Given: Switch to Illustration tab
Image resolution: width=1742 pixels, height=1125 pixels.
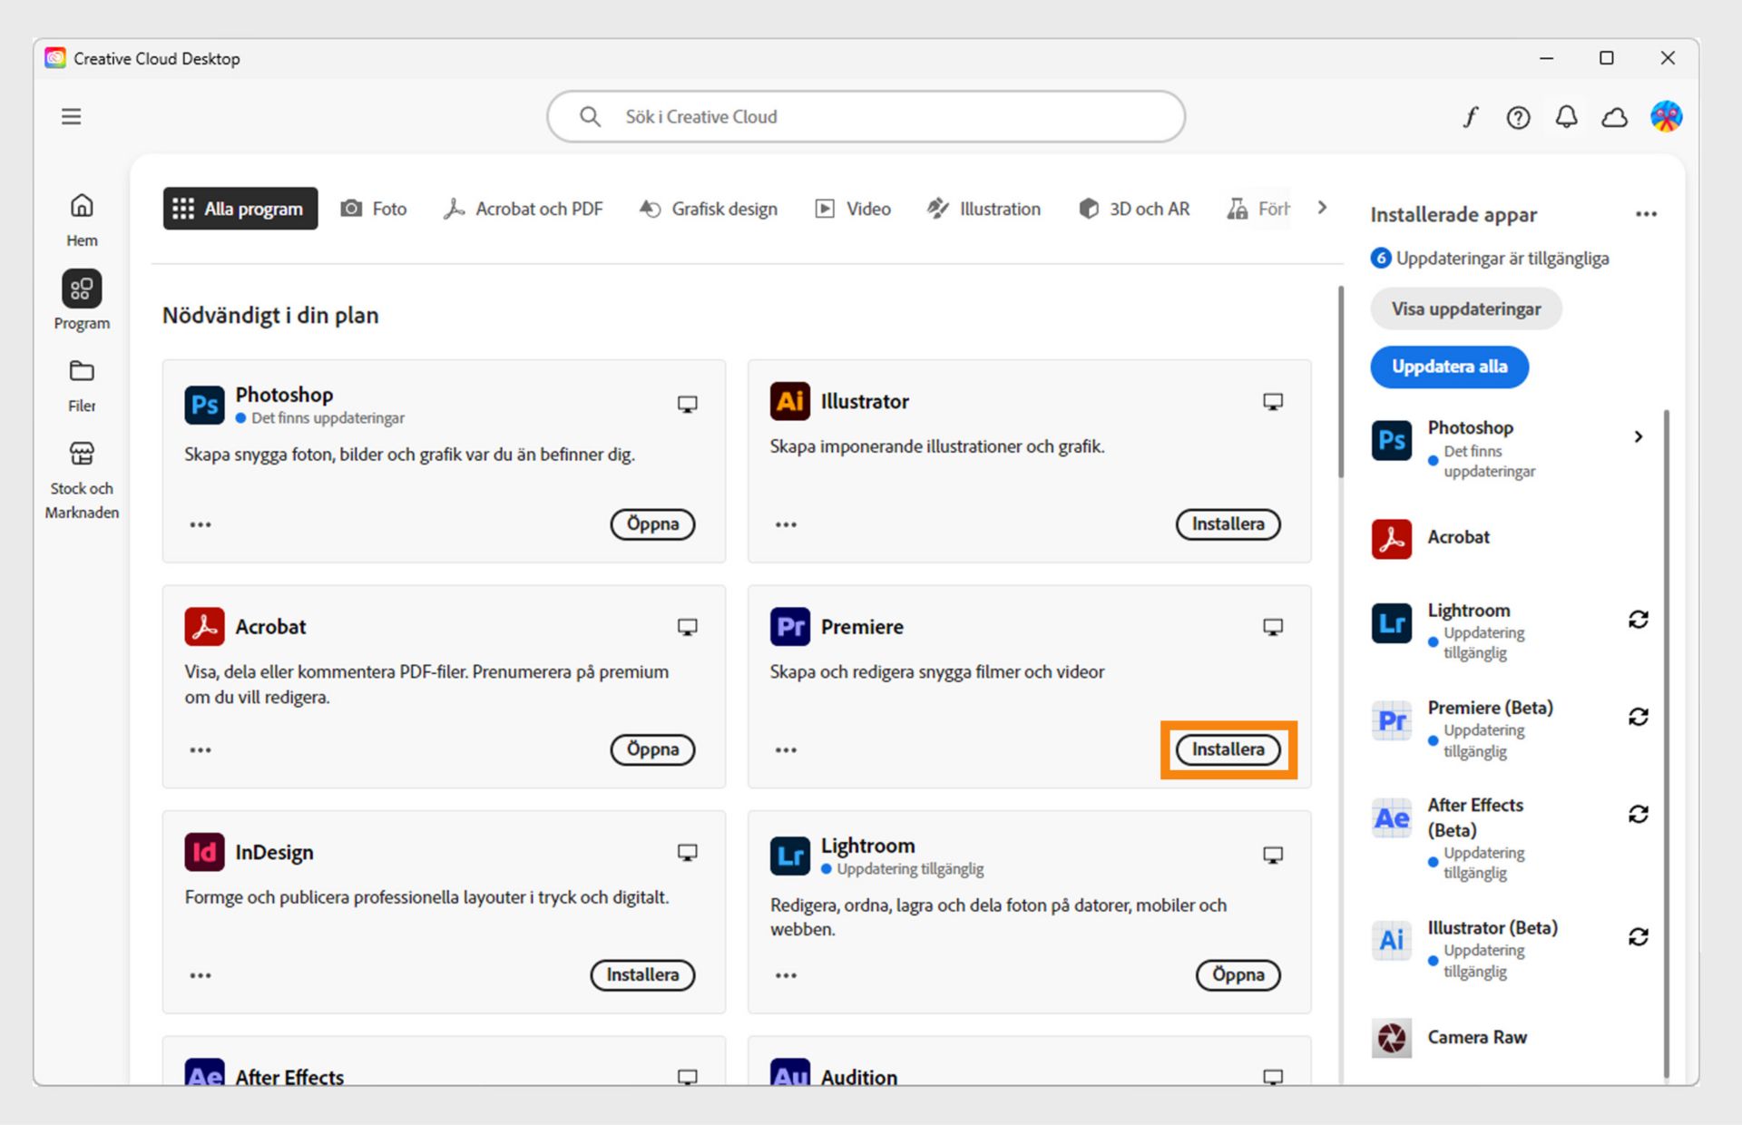Looking at the screenshot, I should 984,209.
